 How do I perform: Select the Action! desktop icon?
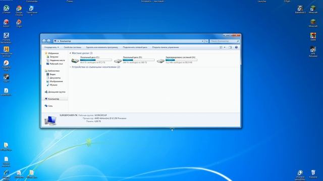coord(6,23)
